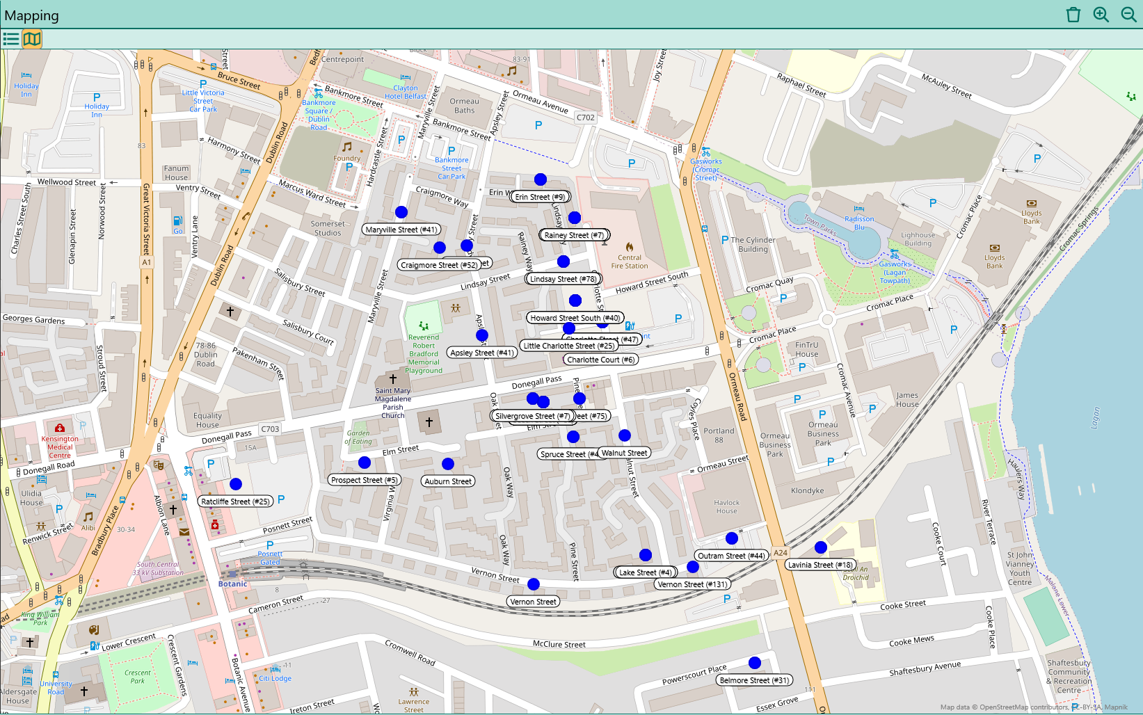Click the Little Charlotte Street (#25) label

pyautogui.click(x=569, y=346)
